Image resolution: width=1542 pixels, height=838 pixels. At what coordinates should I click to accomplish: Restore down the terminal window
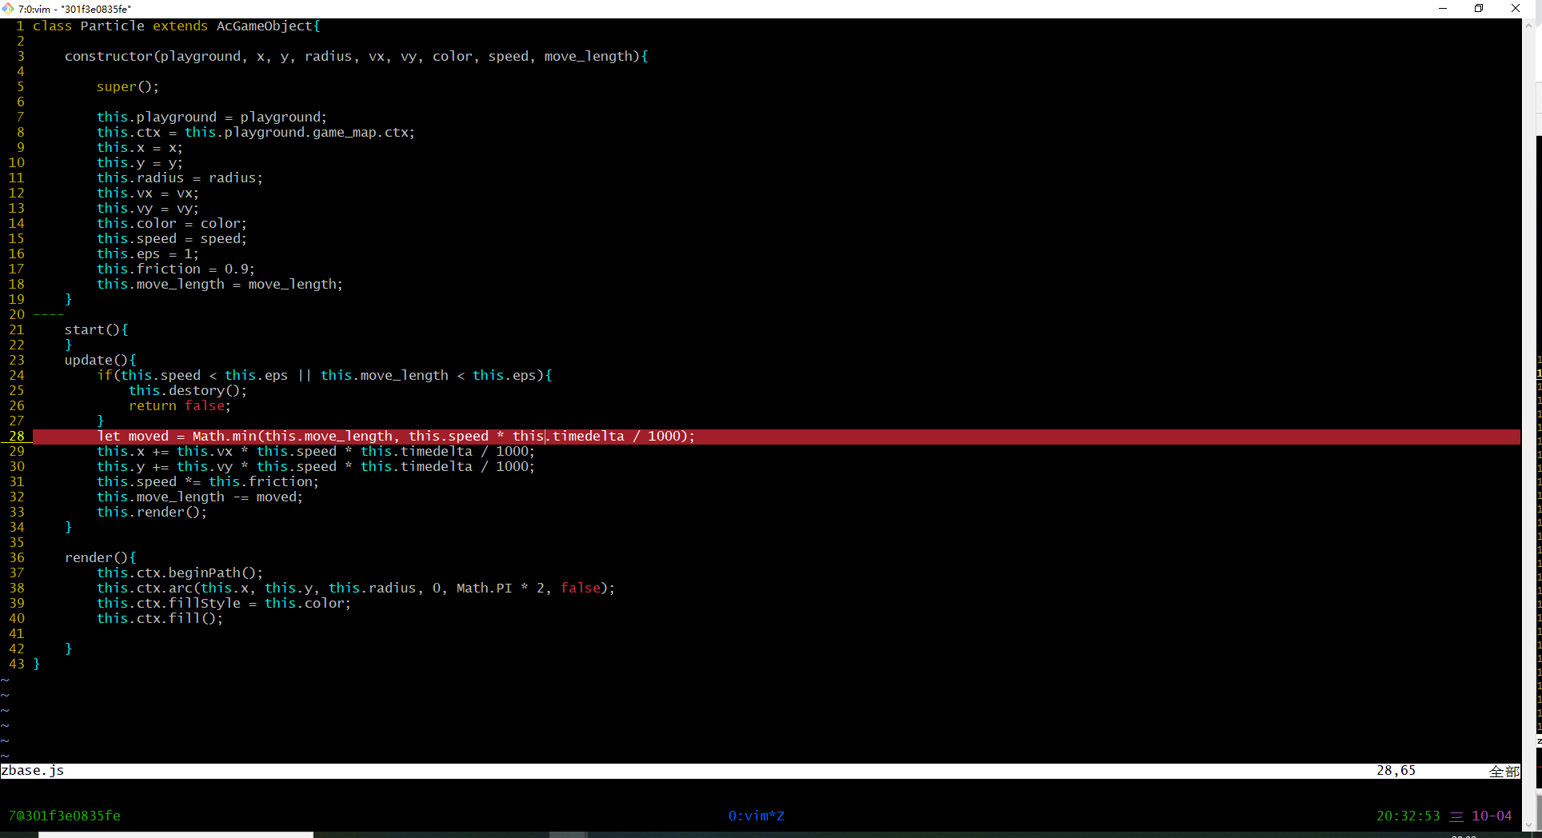tap(1479, 9)
